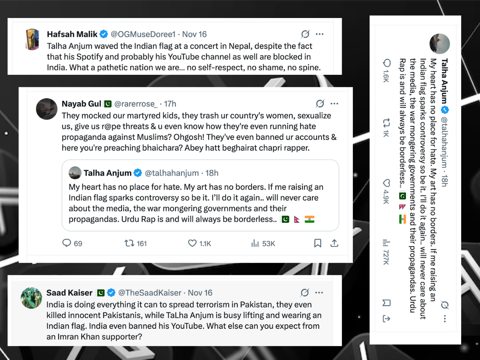Image resolution: width=480 pixels, height=360 pixels.
Task: Click Hafsah Malik's profile avatar
Action: point(32,40)
